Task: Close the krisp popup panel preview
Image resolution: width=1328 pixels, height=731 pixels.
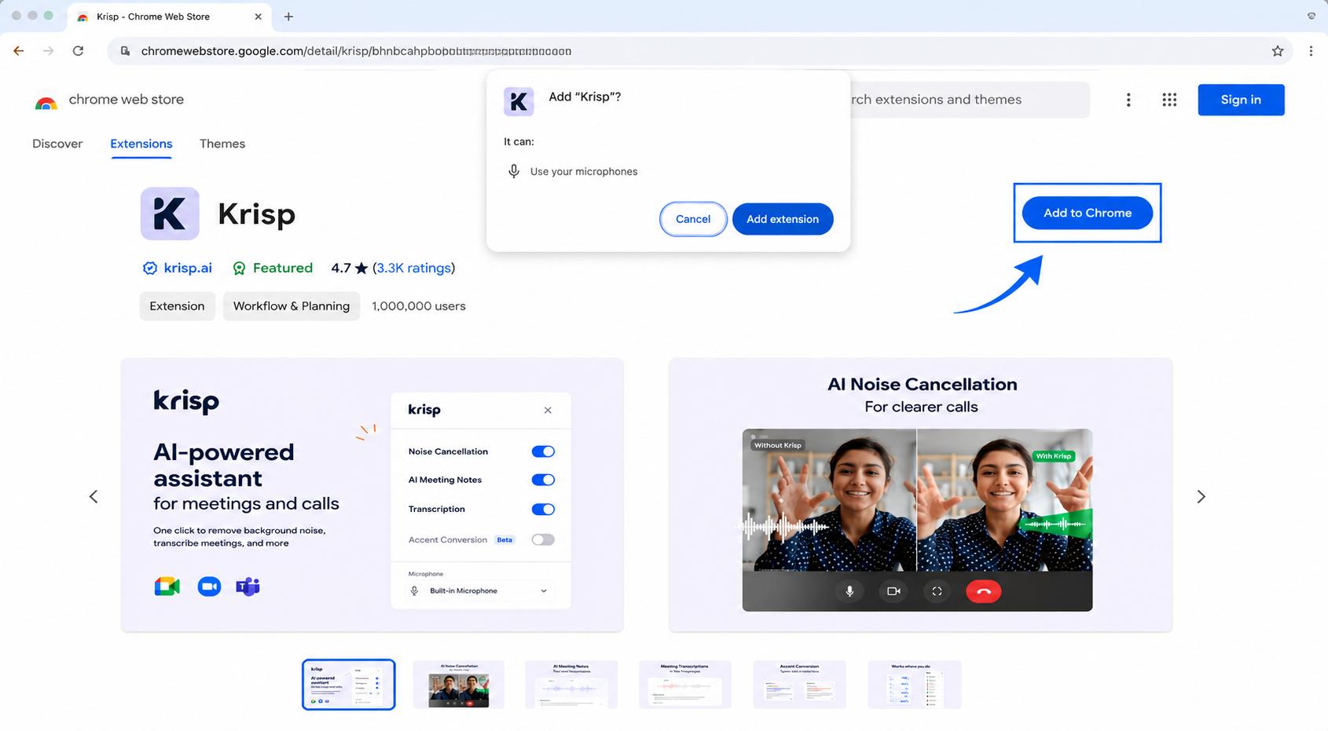Action: click(548, 410)
